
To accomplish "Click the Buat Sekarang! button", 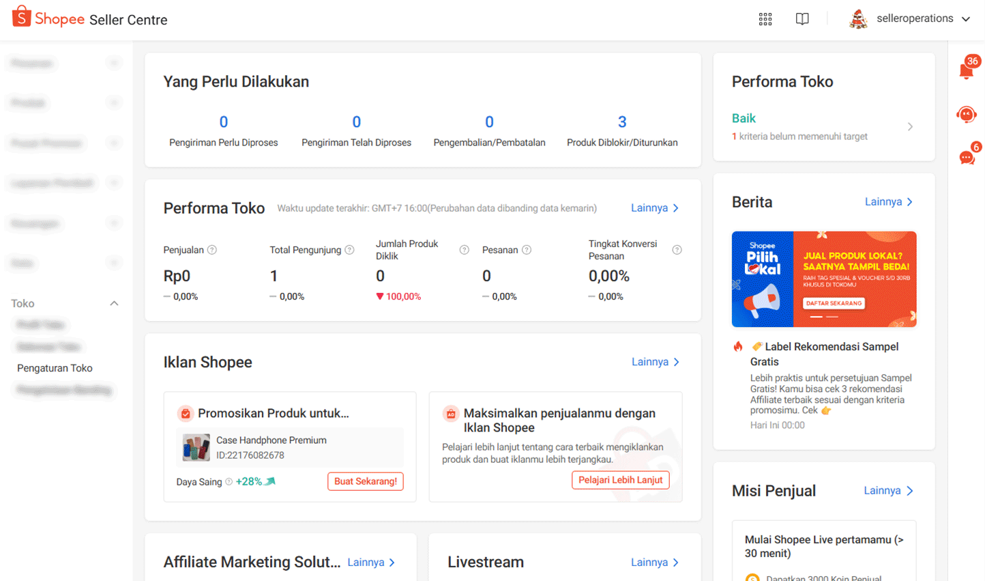I will (x=366, y=481).
